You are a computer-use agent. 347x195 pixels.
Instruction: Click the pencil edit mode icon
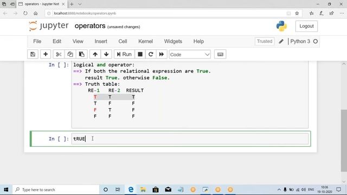(x=281, y=41)
